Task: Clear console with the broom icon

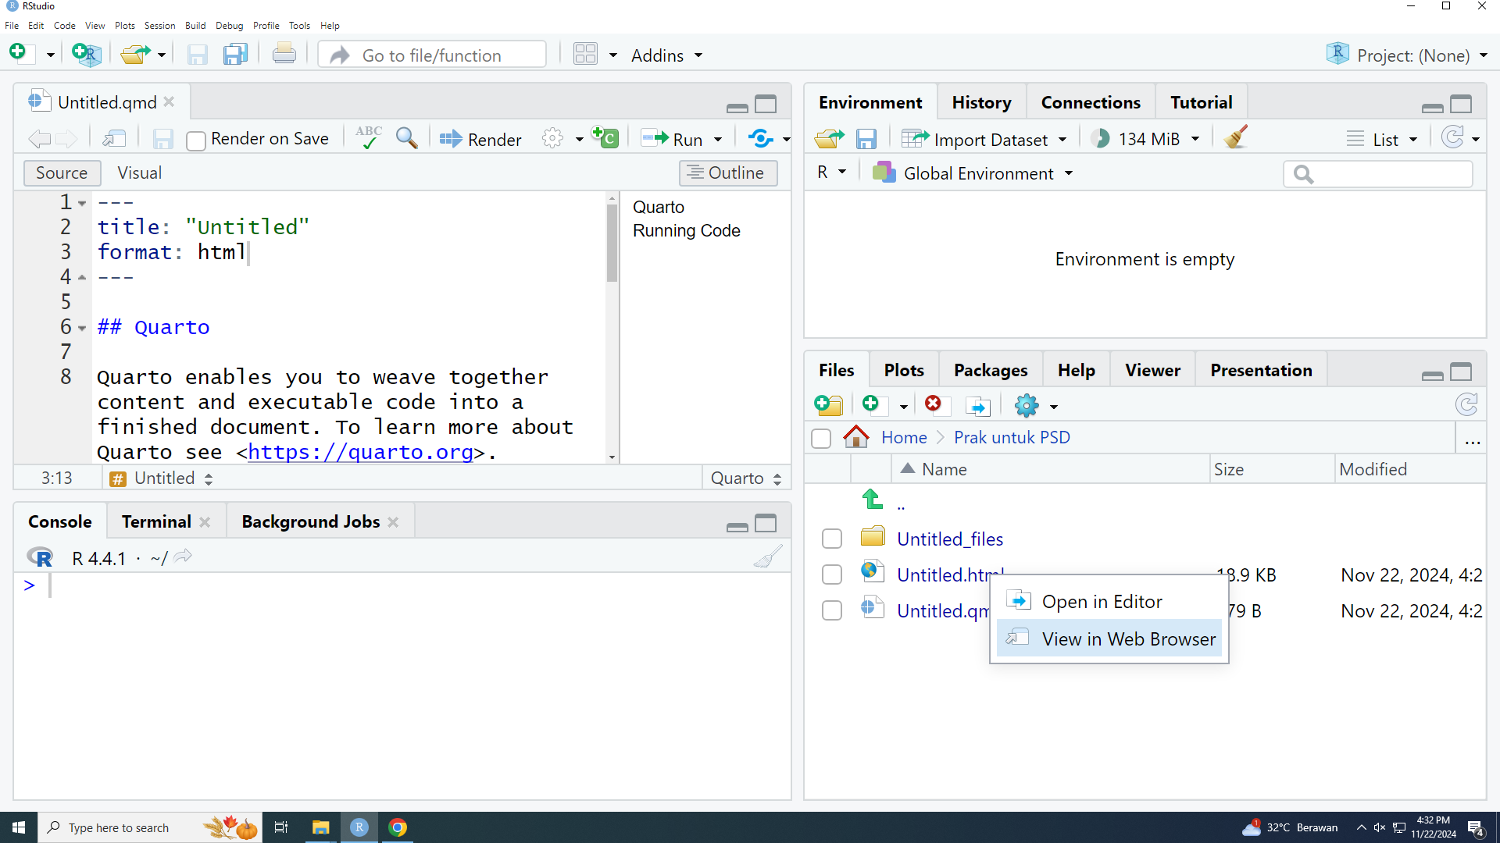Action: (768, 557)
